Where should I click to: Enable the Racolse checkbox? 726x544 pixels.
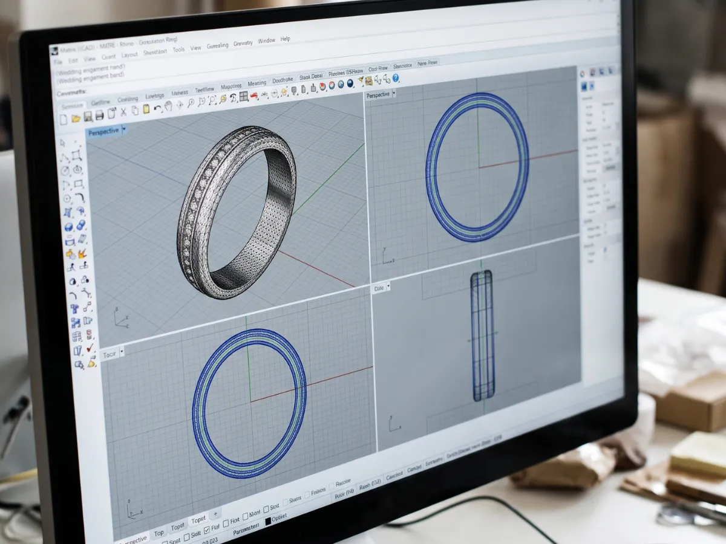[x=331, y=487]
